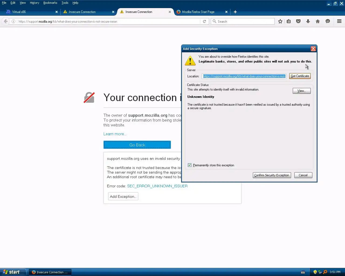Click the Windows start button
345x276 pixels.
[x=13, y=272]
